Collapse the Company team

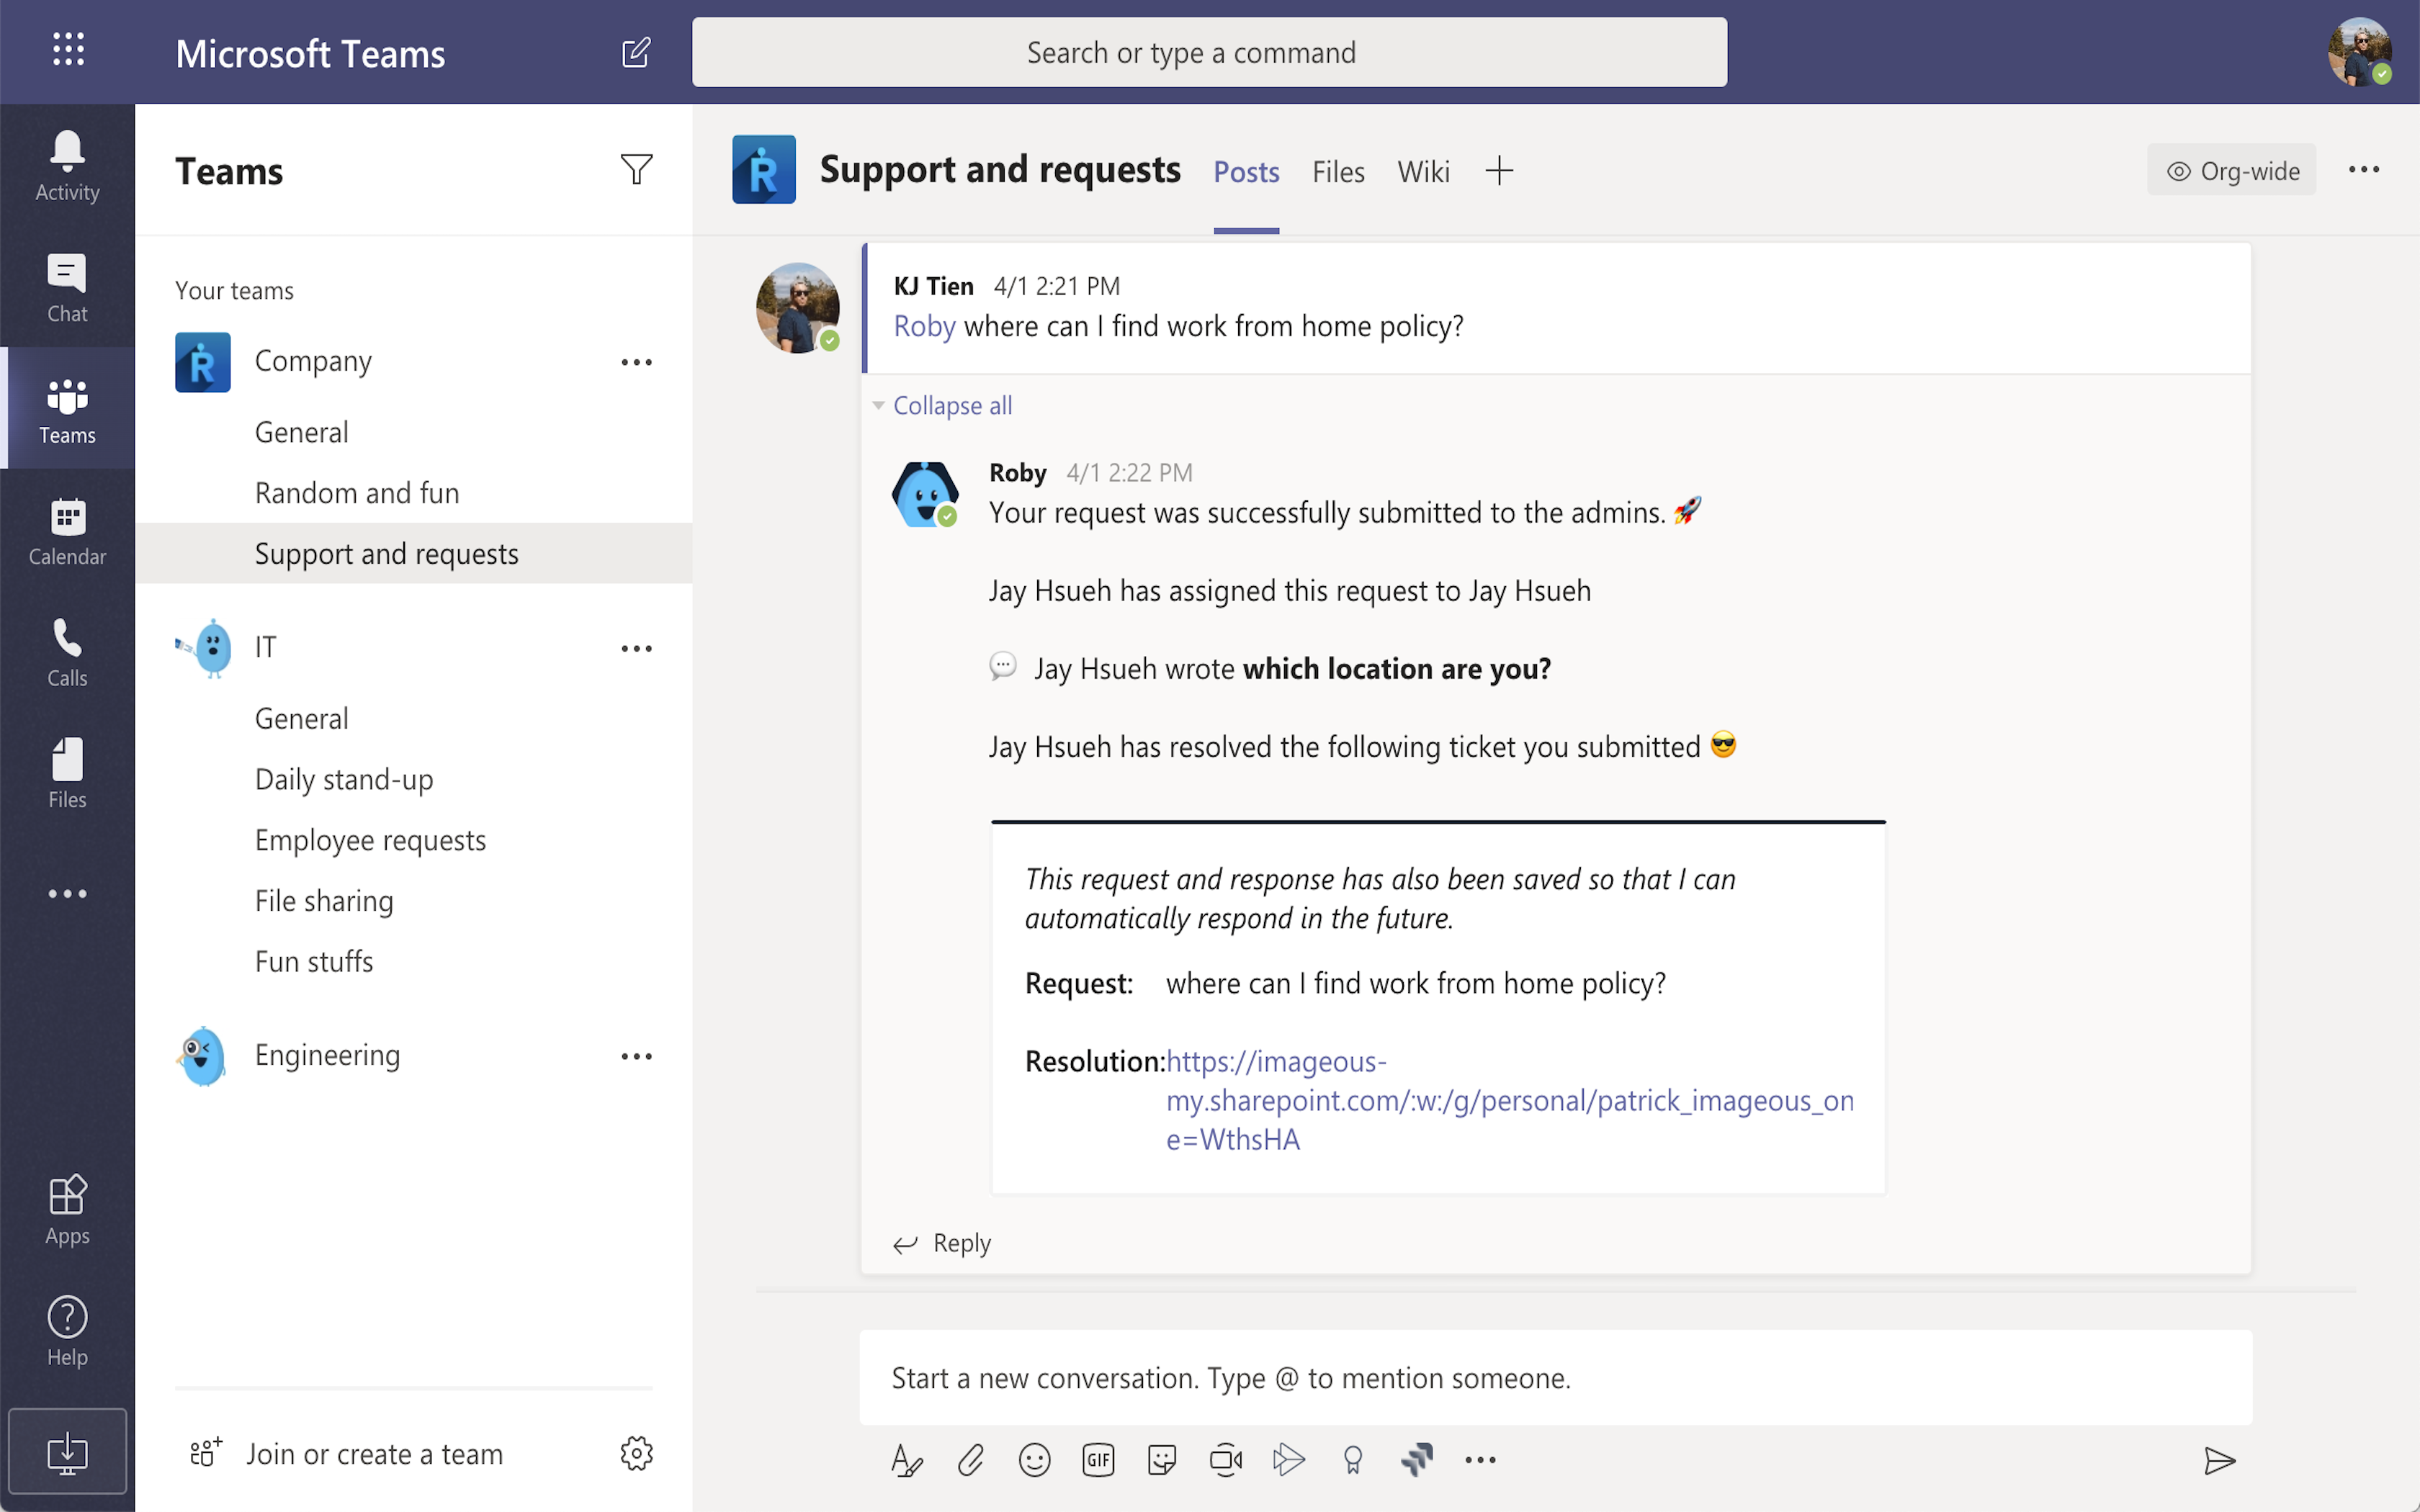313,361
